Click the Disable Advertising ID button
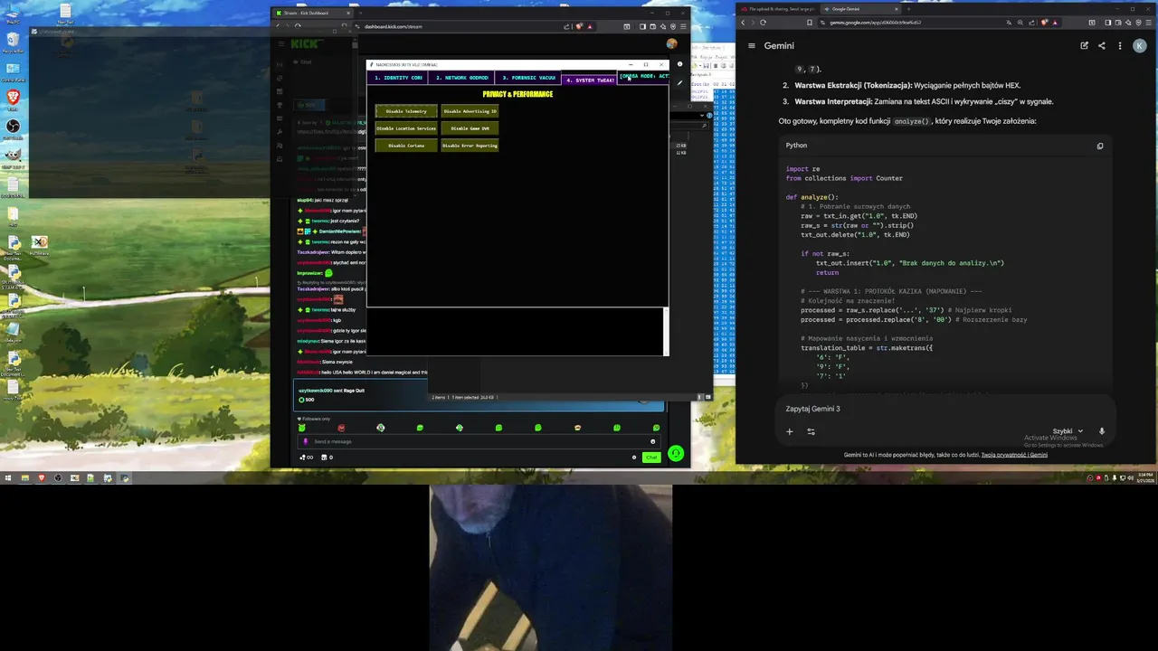This screenshot has height=651, width=1158. pos(470,111)
